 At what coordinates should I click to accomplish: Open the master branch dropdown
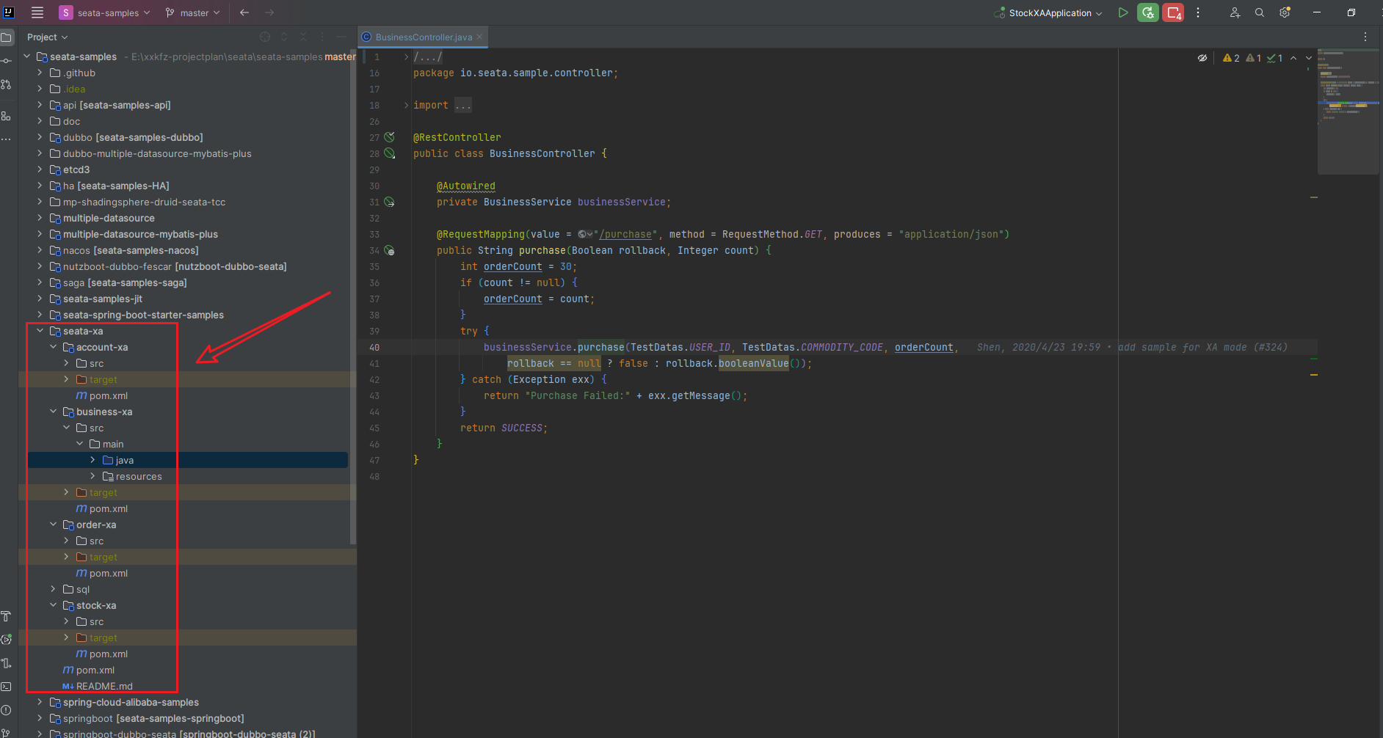pos(192,12)
